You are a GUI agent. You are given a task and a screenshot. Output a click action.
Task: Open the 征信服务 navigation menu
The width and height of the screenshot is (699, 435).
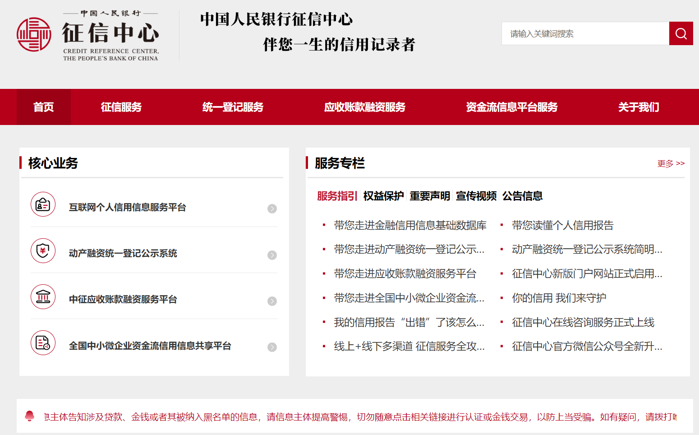click(x=121, y=107)
